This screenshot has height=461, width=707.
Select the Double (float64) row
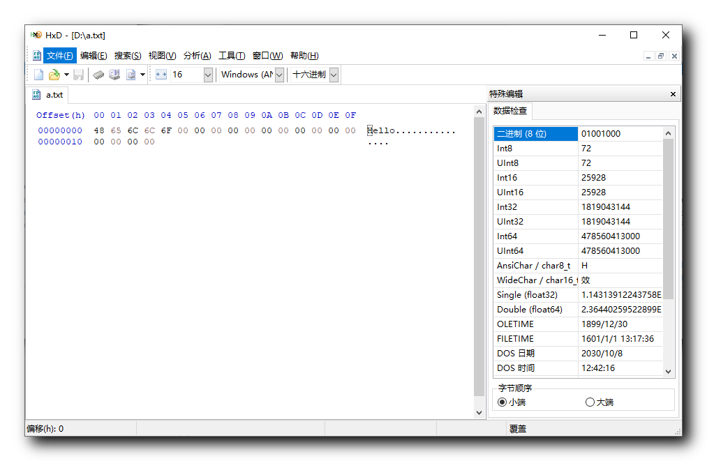point(579,310)
